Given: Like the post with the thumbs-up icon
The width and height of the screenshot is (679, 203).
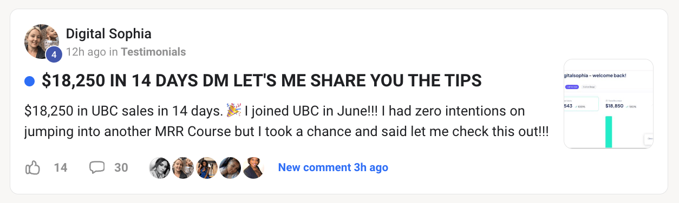Looking at the screenshot, I should coord(33,168).
